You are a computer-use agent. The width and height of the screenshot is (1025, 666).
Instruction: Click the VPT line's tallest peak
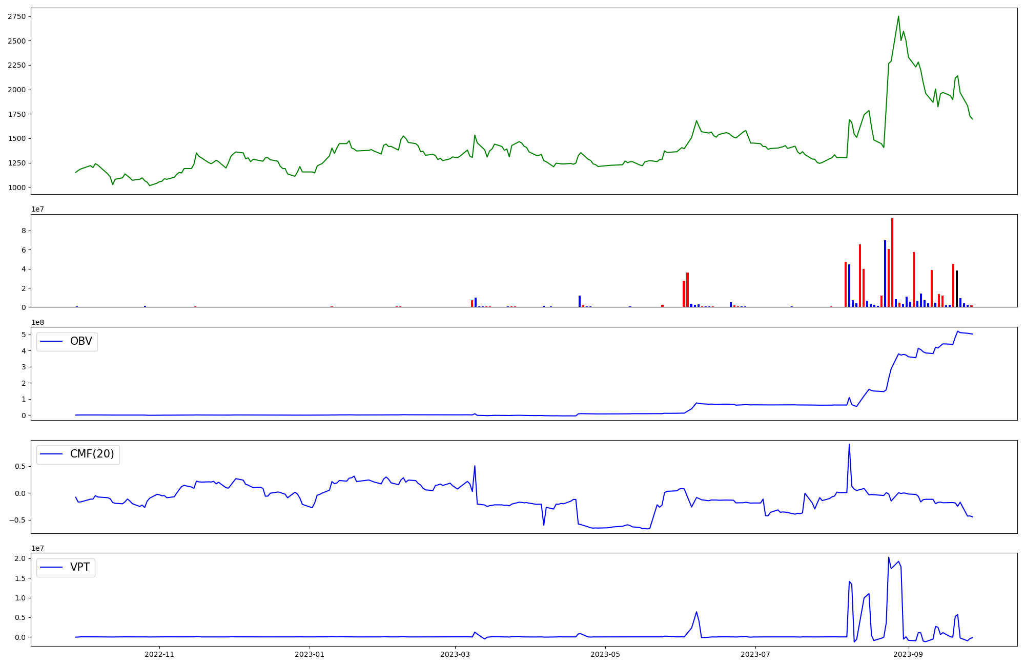[888, 558]
